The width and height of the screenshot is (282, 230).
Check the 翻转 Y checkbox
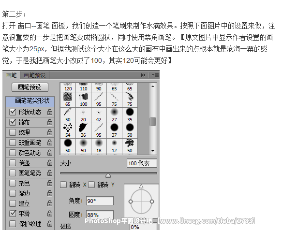tap(91, 185)
